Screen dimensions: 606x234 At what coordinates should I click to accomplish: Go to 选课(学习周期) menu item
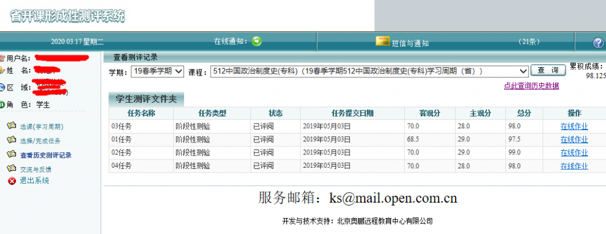pos(42,126)
